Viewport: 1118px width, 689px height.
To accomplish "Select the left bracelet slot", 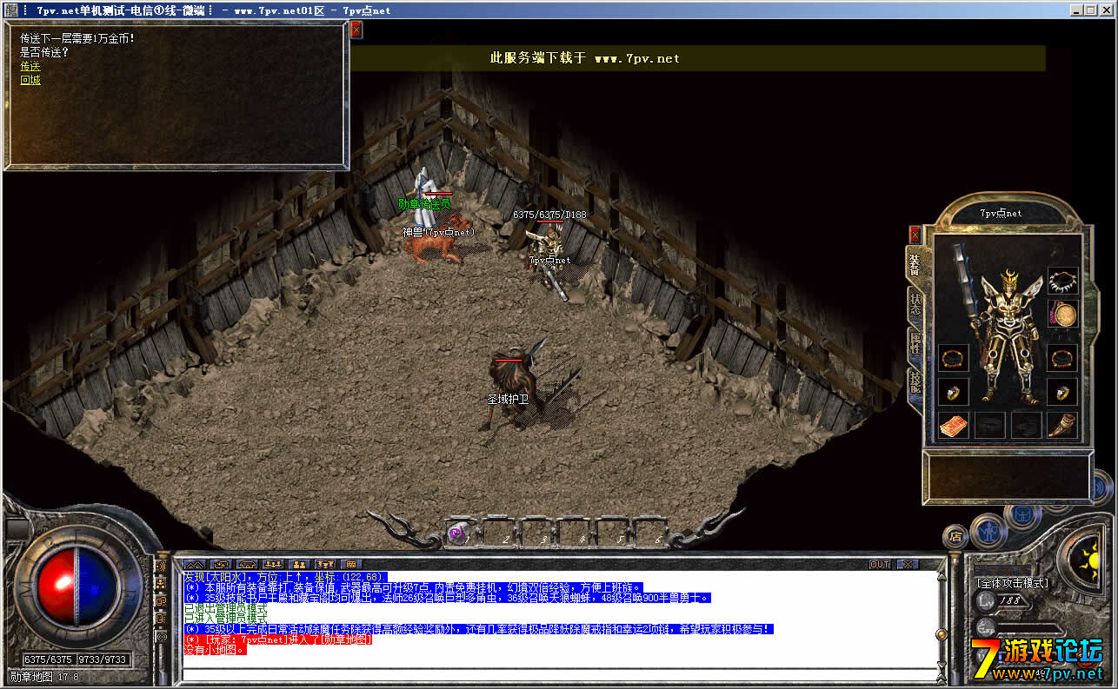I will (953, 358).
